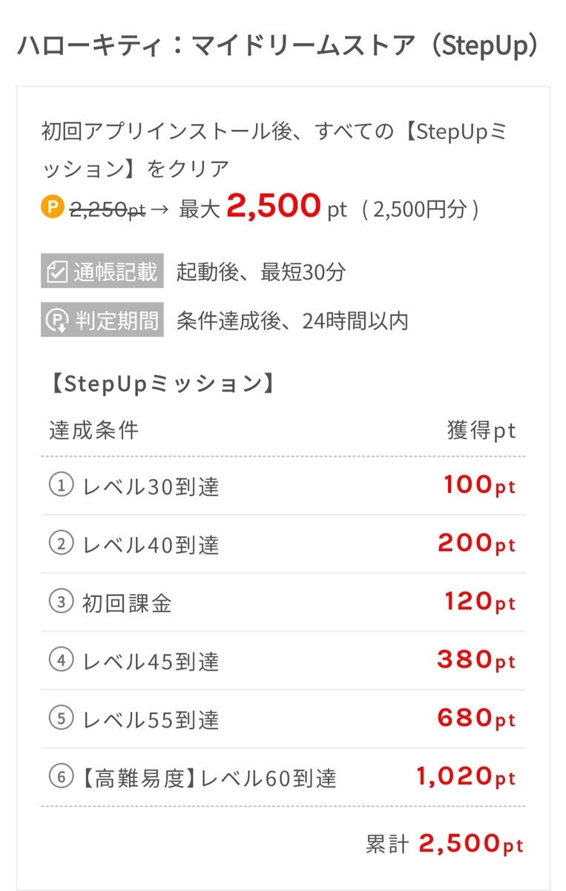Click the circled number 6 icon
The height and width of the screenshot is (891, 566).
pyautogui.click(x=61, y=777)
